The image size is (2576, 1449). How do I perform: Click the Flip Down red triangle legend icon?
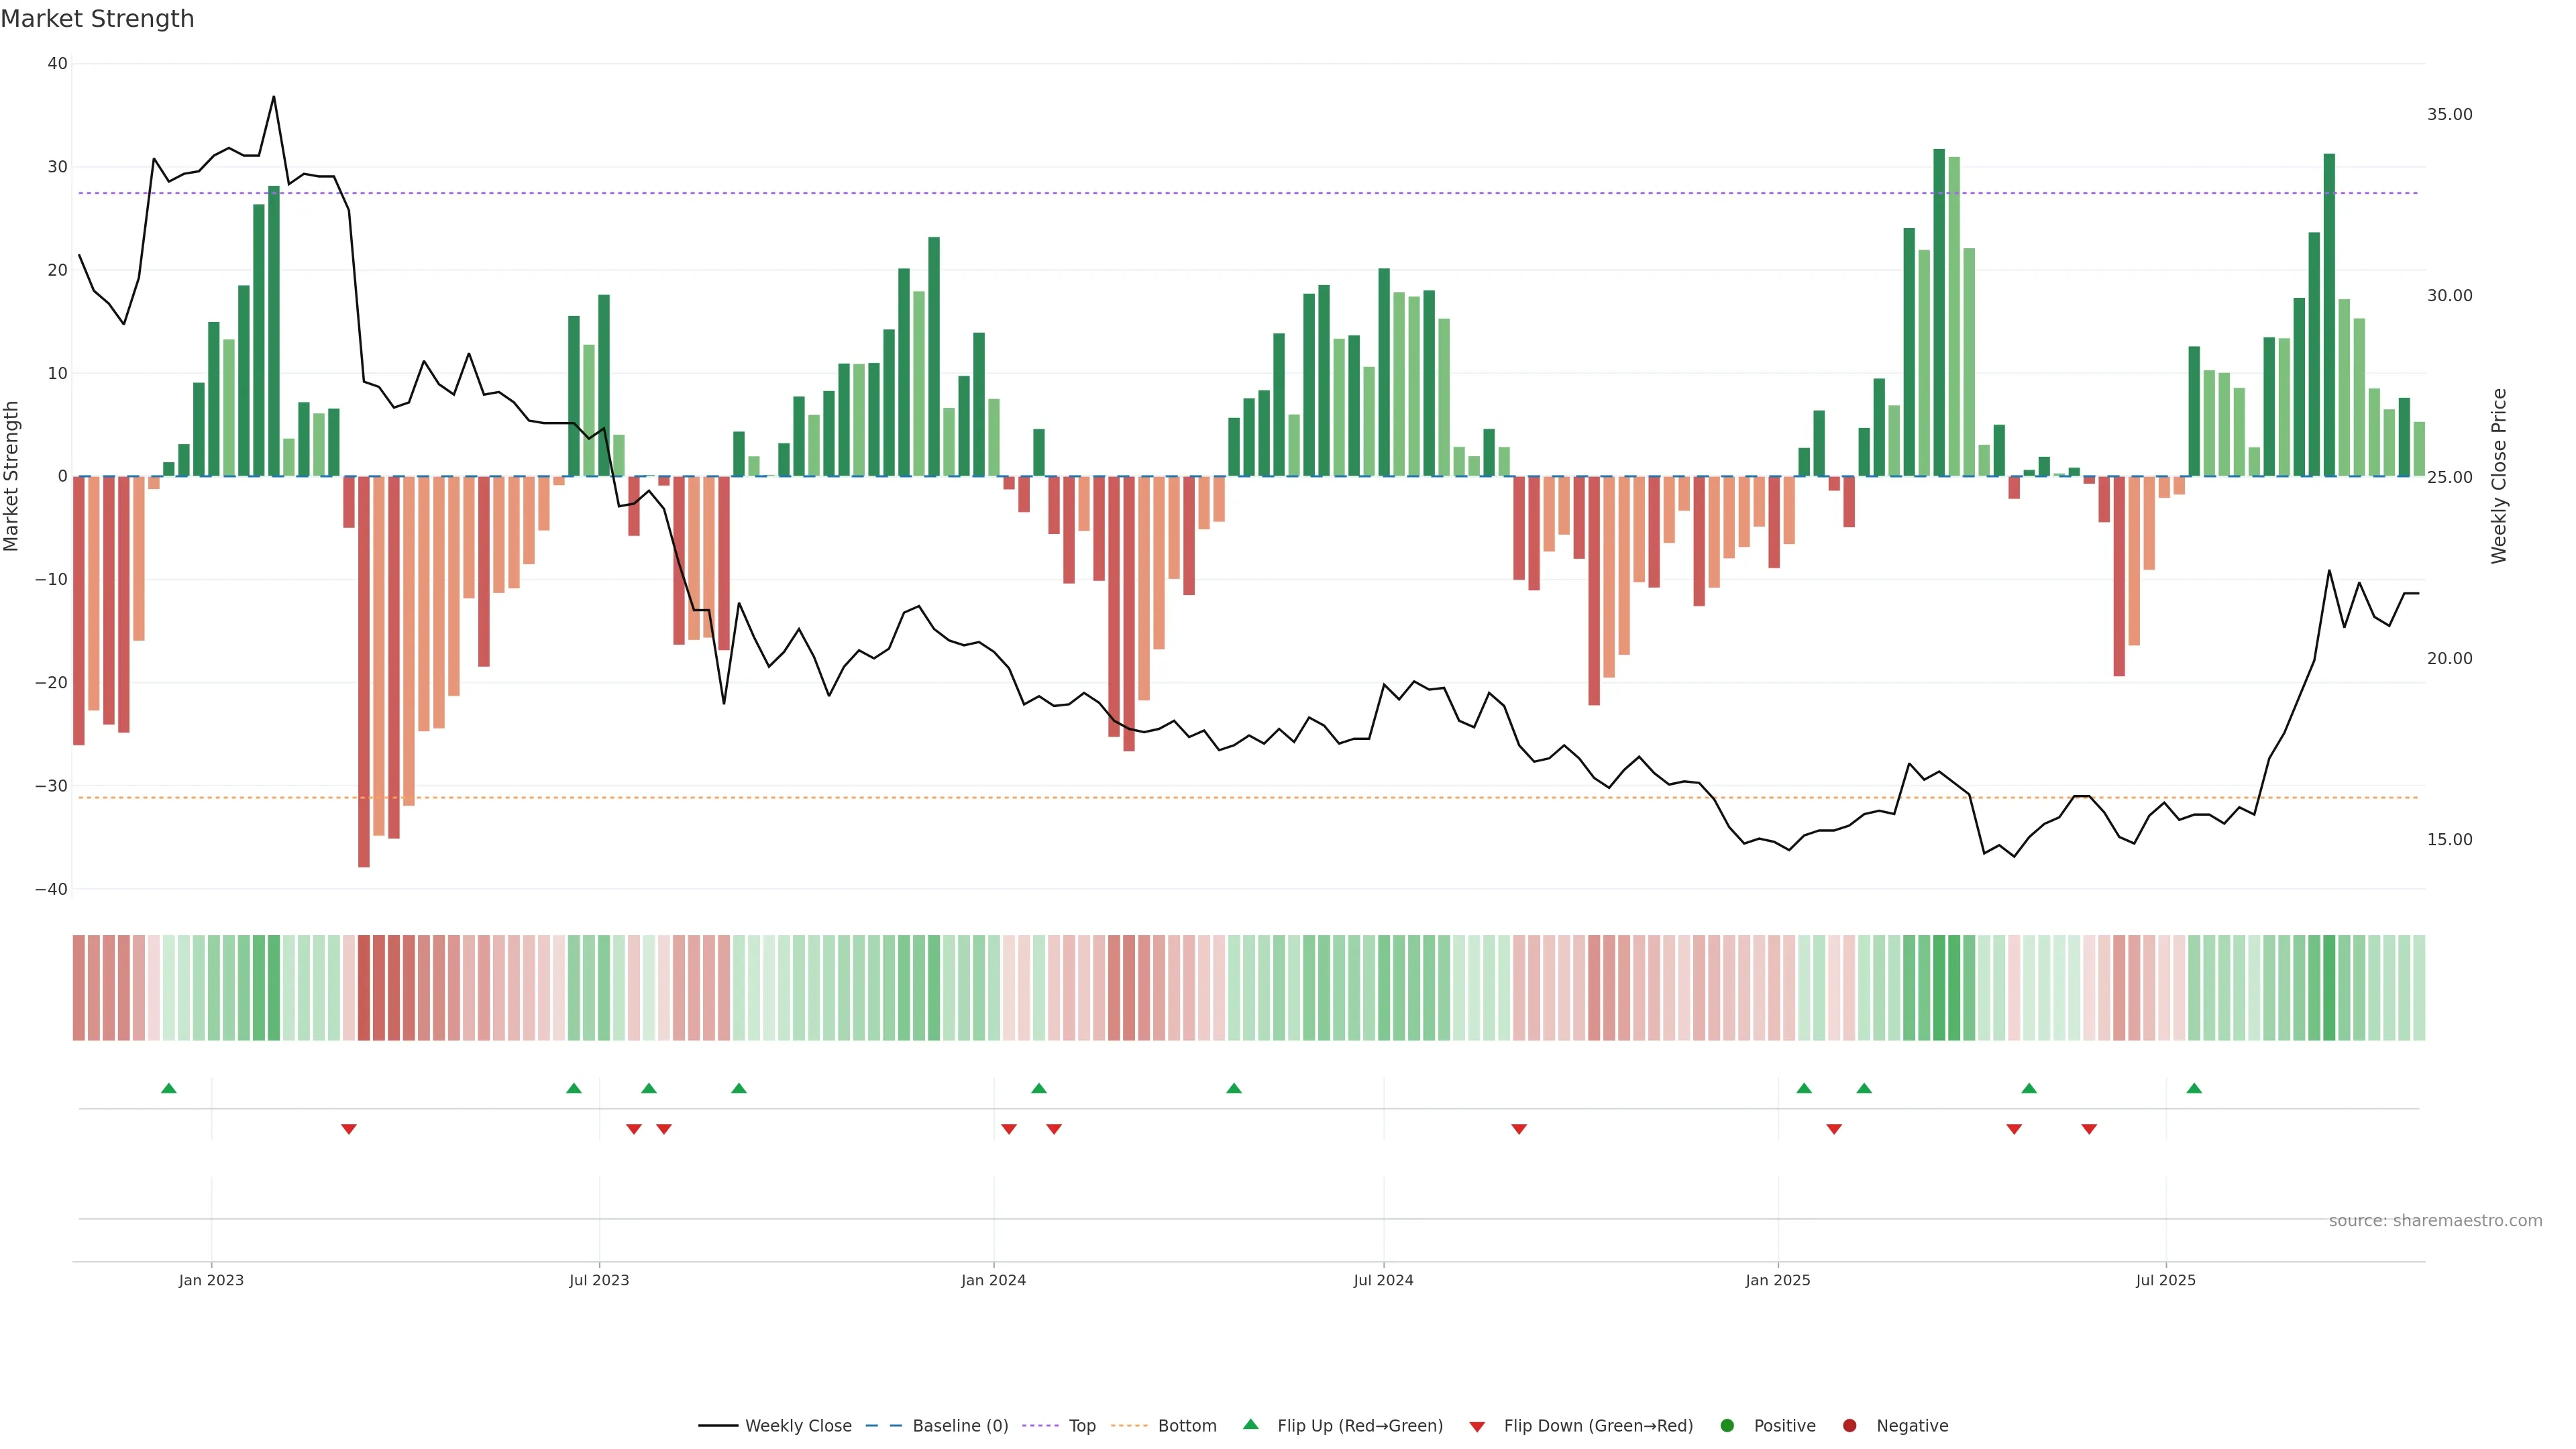[1477, 1427]
